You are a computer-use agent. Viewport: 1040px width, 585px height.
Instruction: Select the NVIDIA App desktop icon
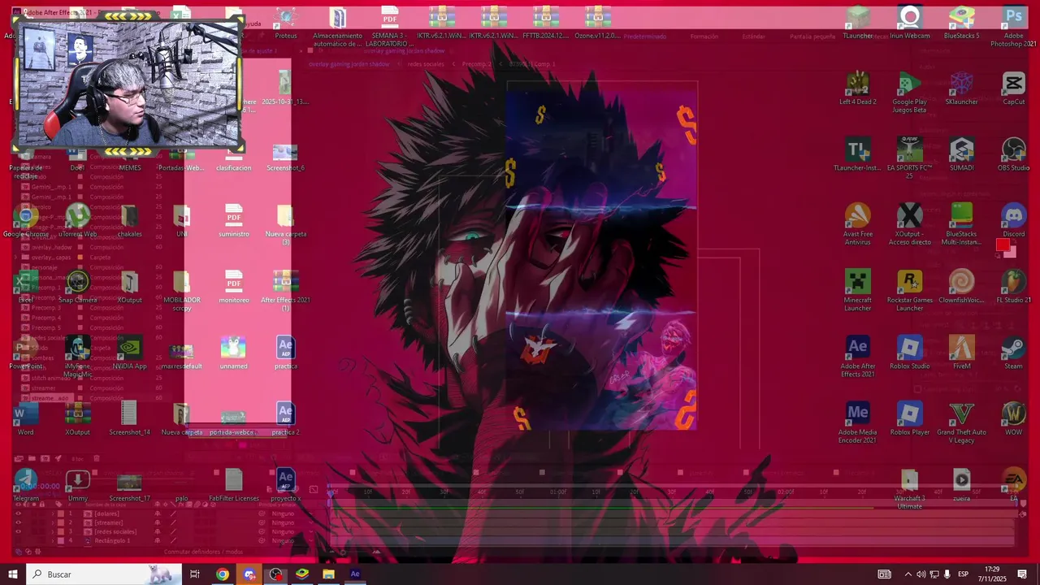point(129,353)
